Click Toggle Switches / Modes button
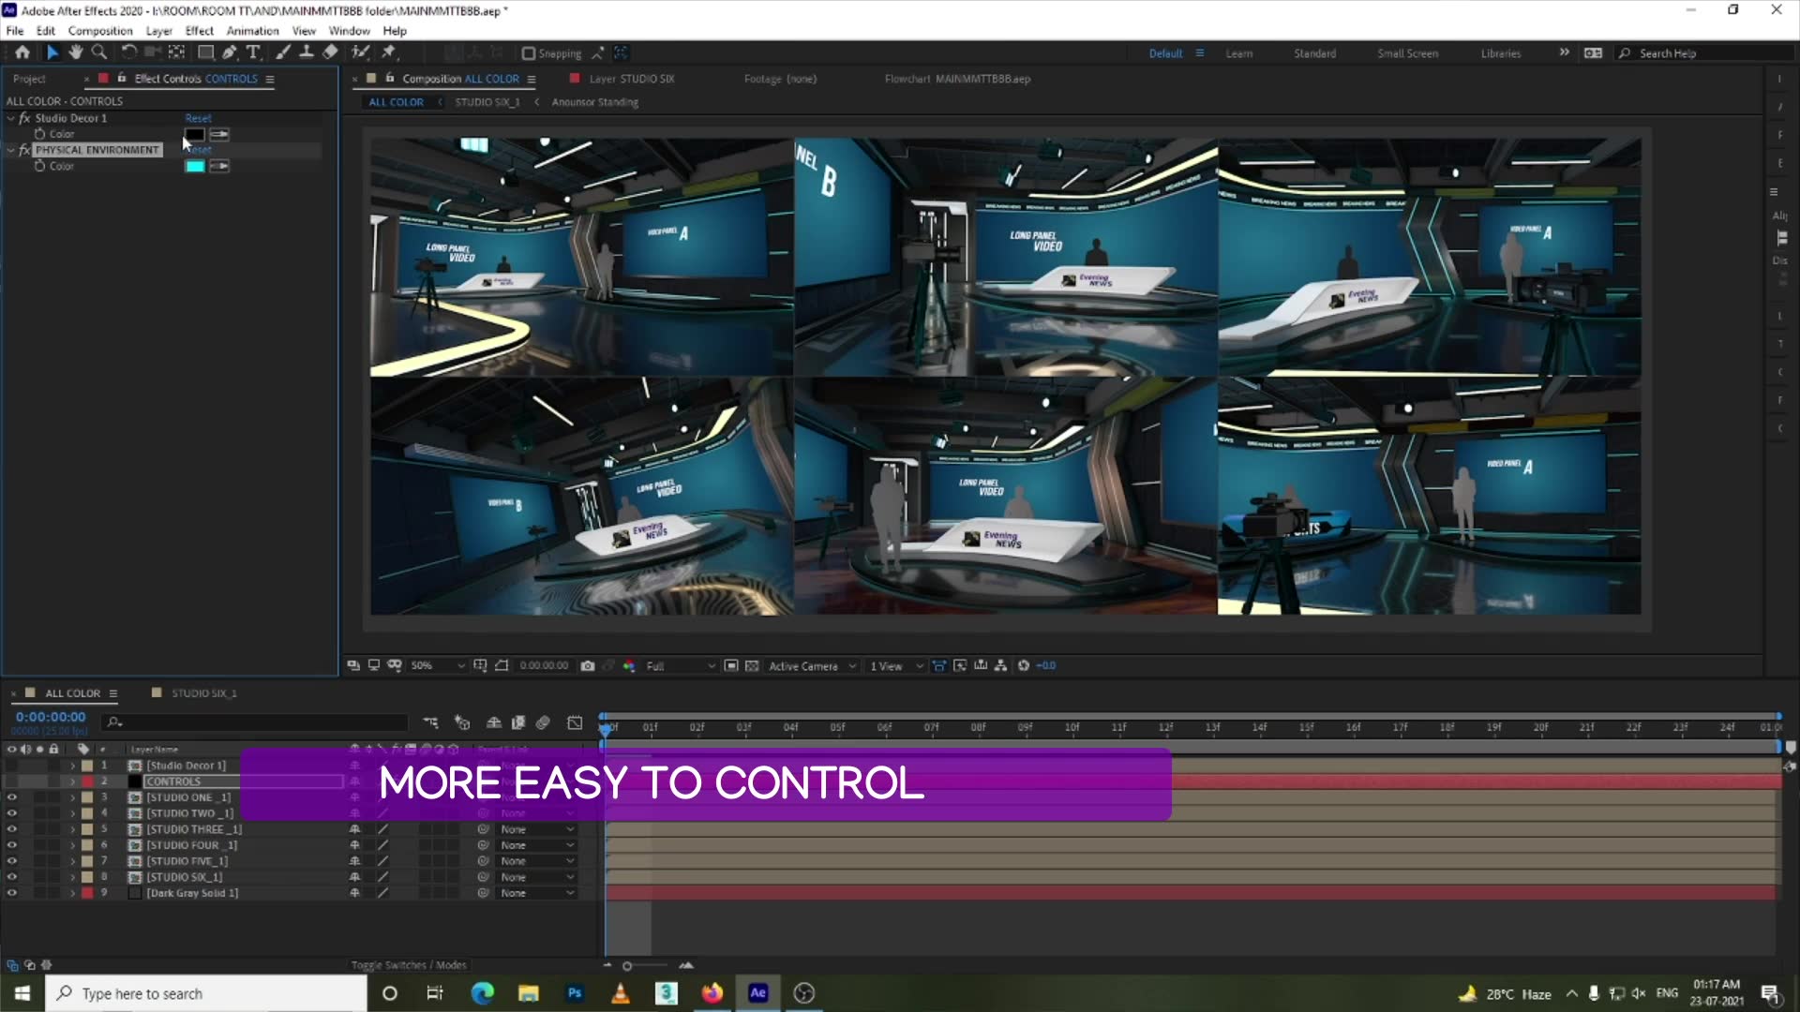Viewport: 1800px width, 1012px height. [x=409, y=965]
